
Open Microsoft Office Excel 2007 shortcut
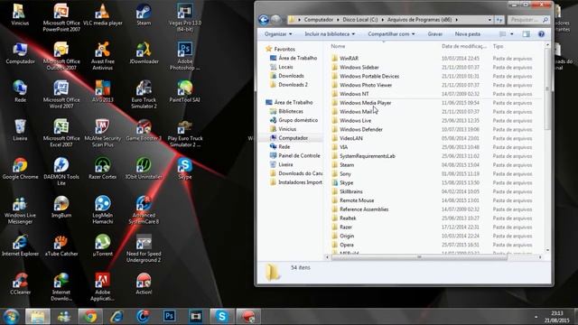coord(61,133)
